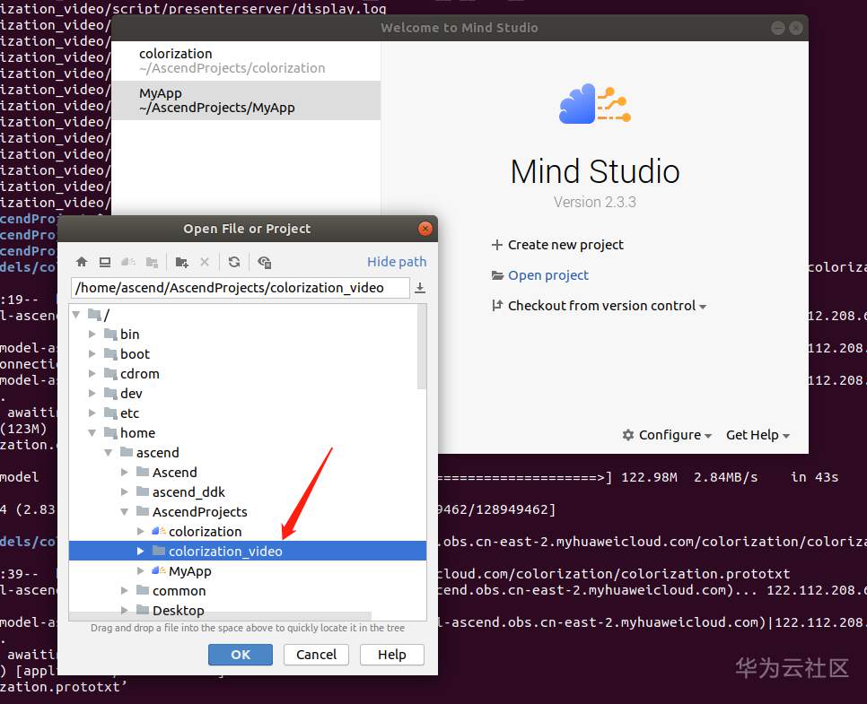Select the common folder row
867x704 pixels.
pos(247,591)
